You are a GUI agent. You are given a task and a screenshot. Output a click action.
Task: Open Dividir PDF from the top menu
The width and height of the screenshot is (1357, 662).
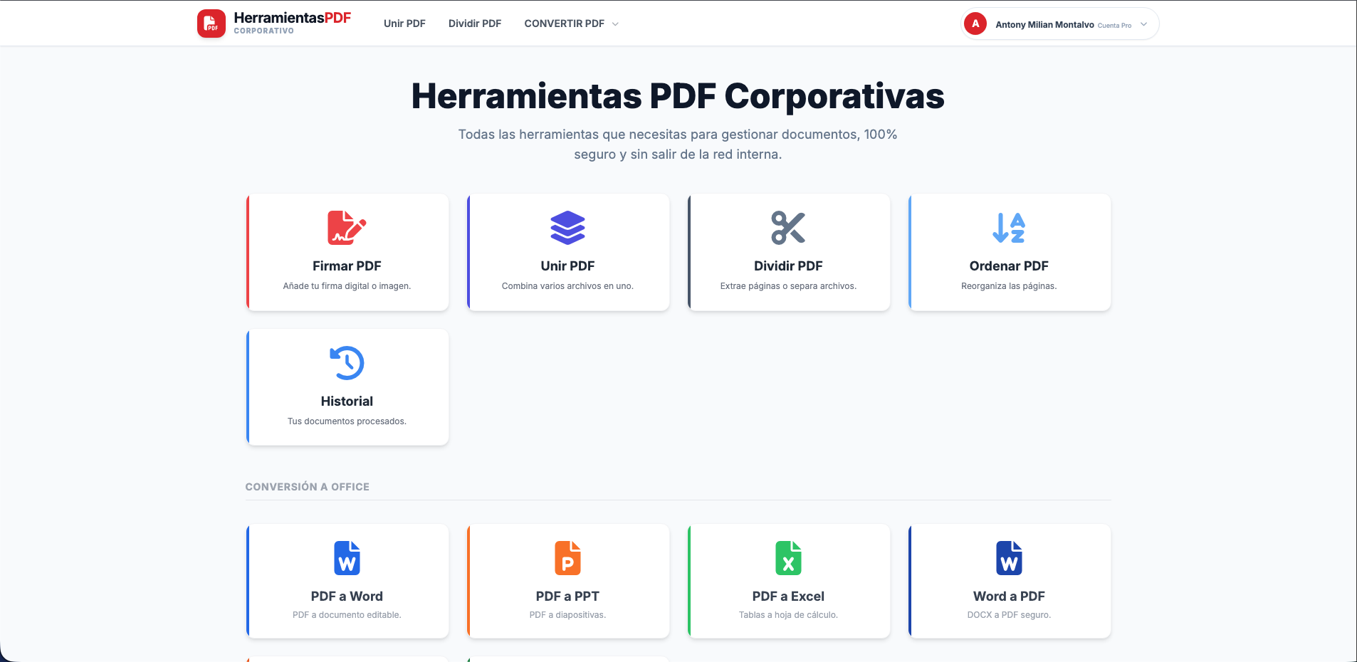[x=474, y=23]
